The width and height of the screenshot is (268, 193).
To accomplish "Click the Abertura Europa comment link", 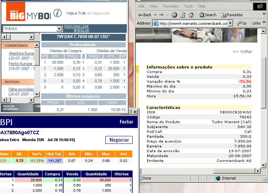I will pos(21,53).
